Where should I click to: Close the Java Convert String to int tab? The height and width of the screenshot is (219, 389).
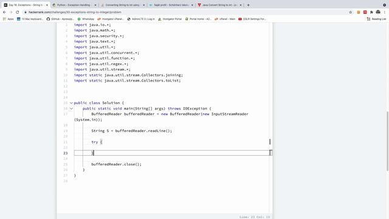click(x=241, y=5)
